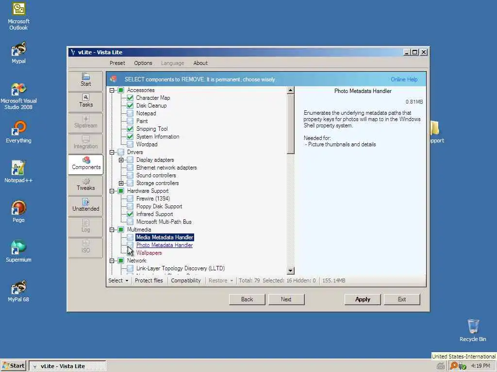The image size is (497, 372).
Task: Open the Preset menu
Action: point(117,63)
